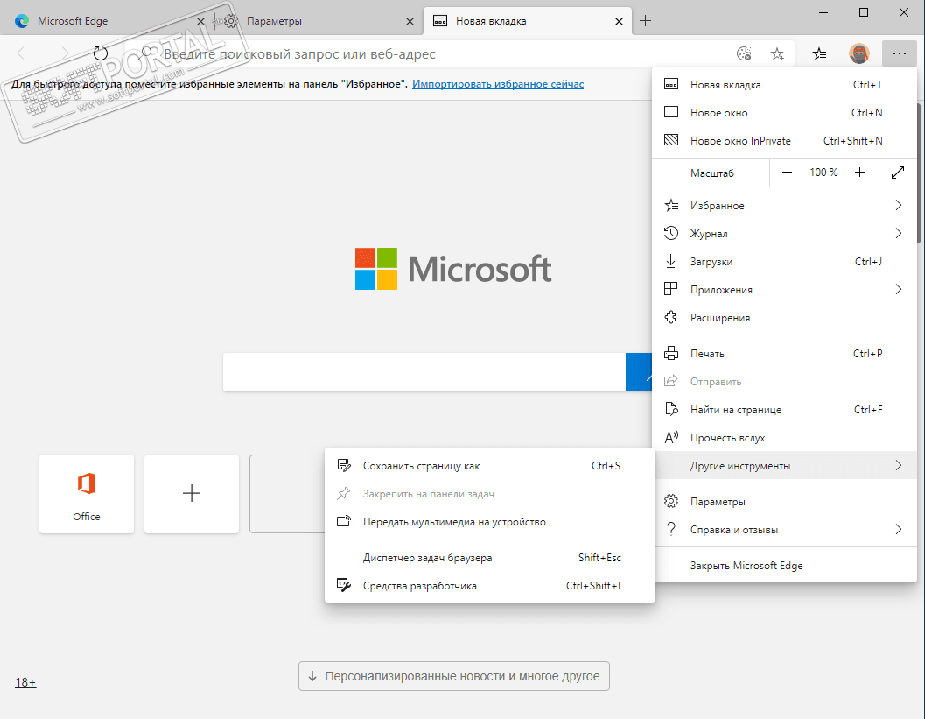Image resolution: width=925 pixels, height=719 pixels.
Task: Select Печать in the menu
Action: (x=784, y=354)
